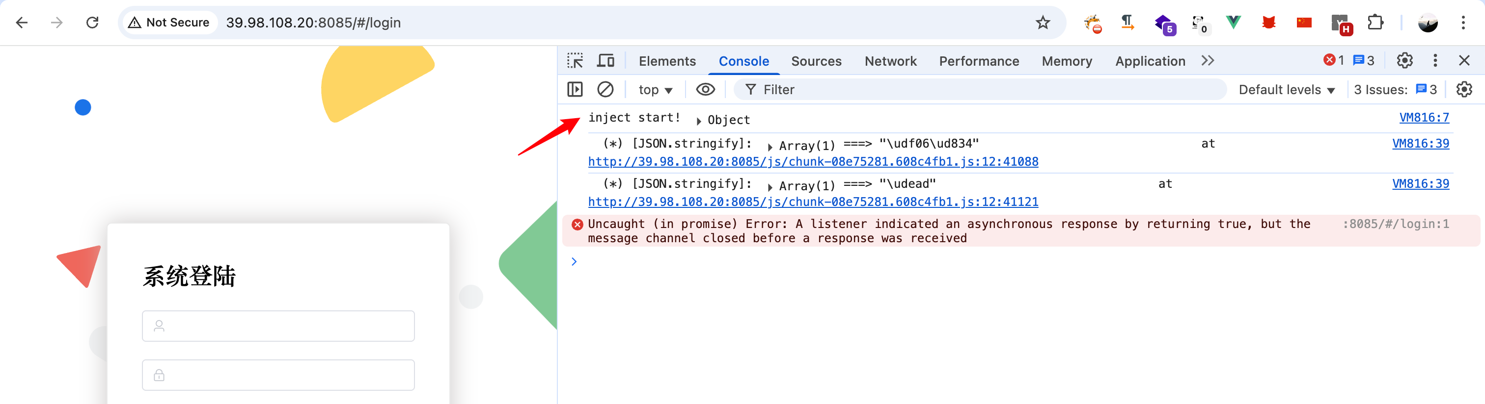Click the blue issues count in the tab bar
This screenshot has width=1485, height=404.
(x=1363, y=60)
